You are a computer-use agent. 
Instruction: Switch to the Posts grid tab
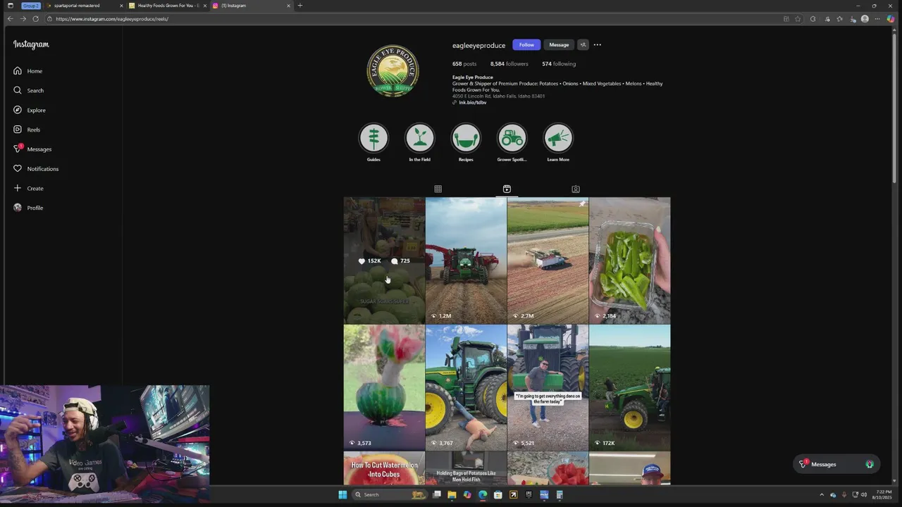coord(438,189)
